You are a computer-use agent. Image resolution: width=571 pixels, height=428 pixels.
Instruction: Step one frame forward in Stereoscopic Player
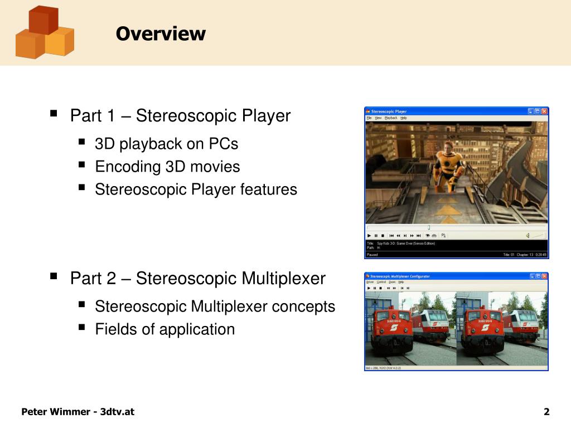point(405,236)
